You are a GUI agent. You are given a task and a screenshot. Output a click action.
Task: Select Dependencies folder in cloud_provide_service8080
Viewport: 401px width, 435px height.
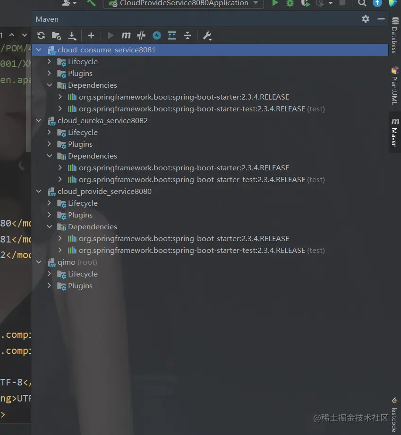point(210,226)
